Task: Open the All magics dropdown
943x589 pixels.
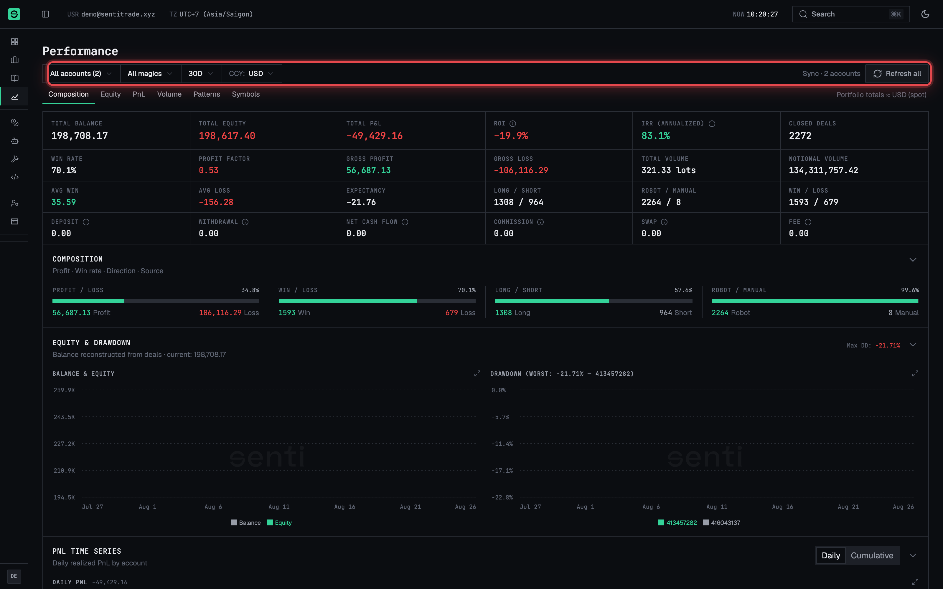Action: coord(150,74)
